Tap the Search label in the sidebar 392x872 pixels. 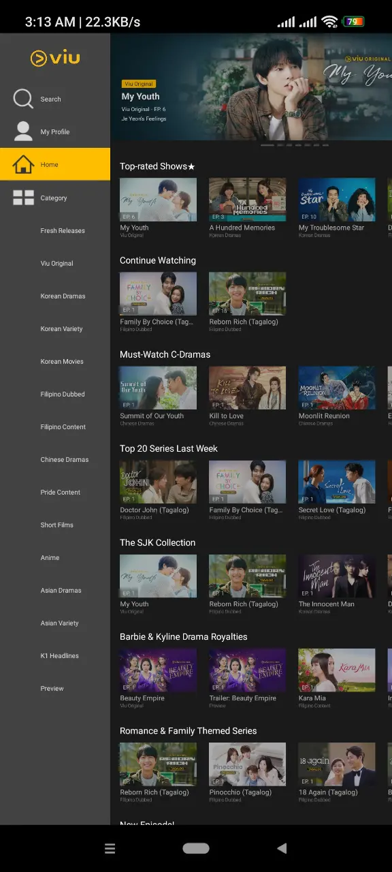tap(50, 99)
